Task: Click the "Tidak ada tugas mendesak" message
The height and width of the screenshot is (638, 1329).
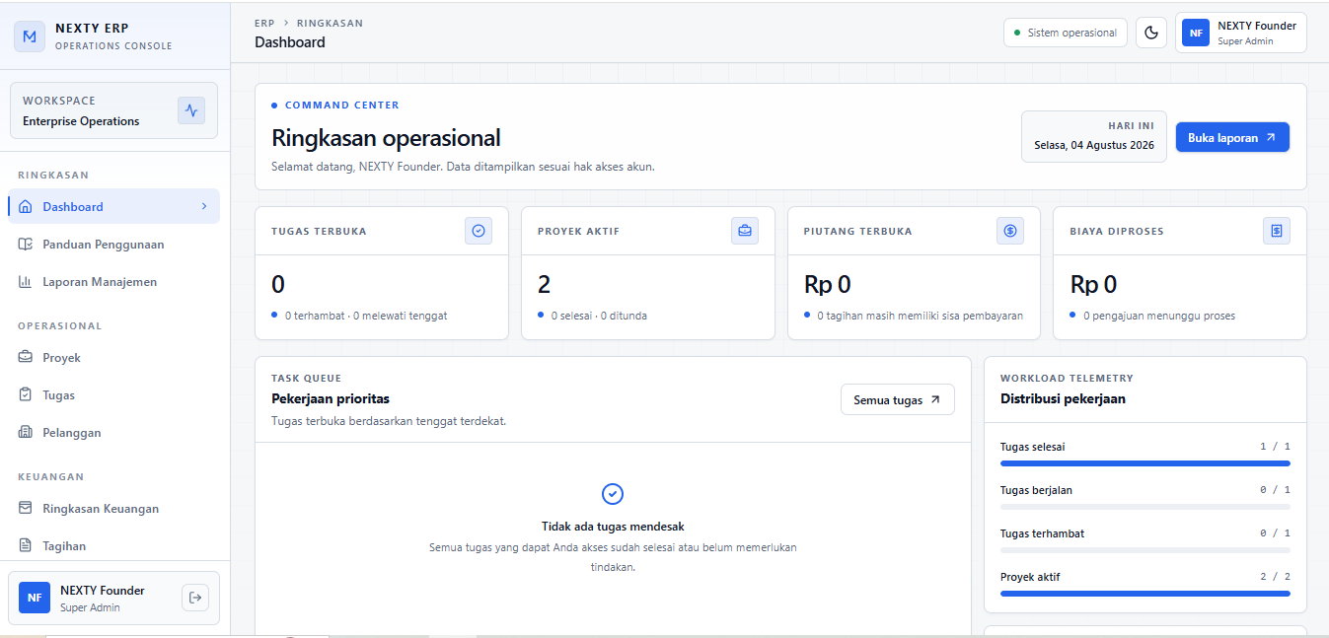Action: (x=613, y=527)
